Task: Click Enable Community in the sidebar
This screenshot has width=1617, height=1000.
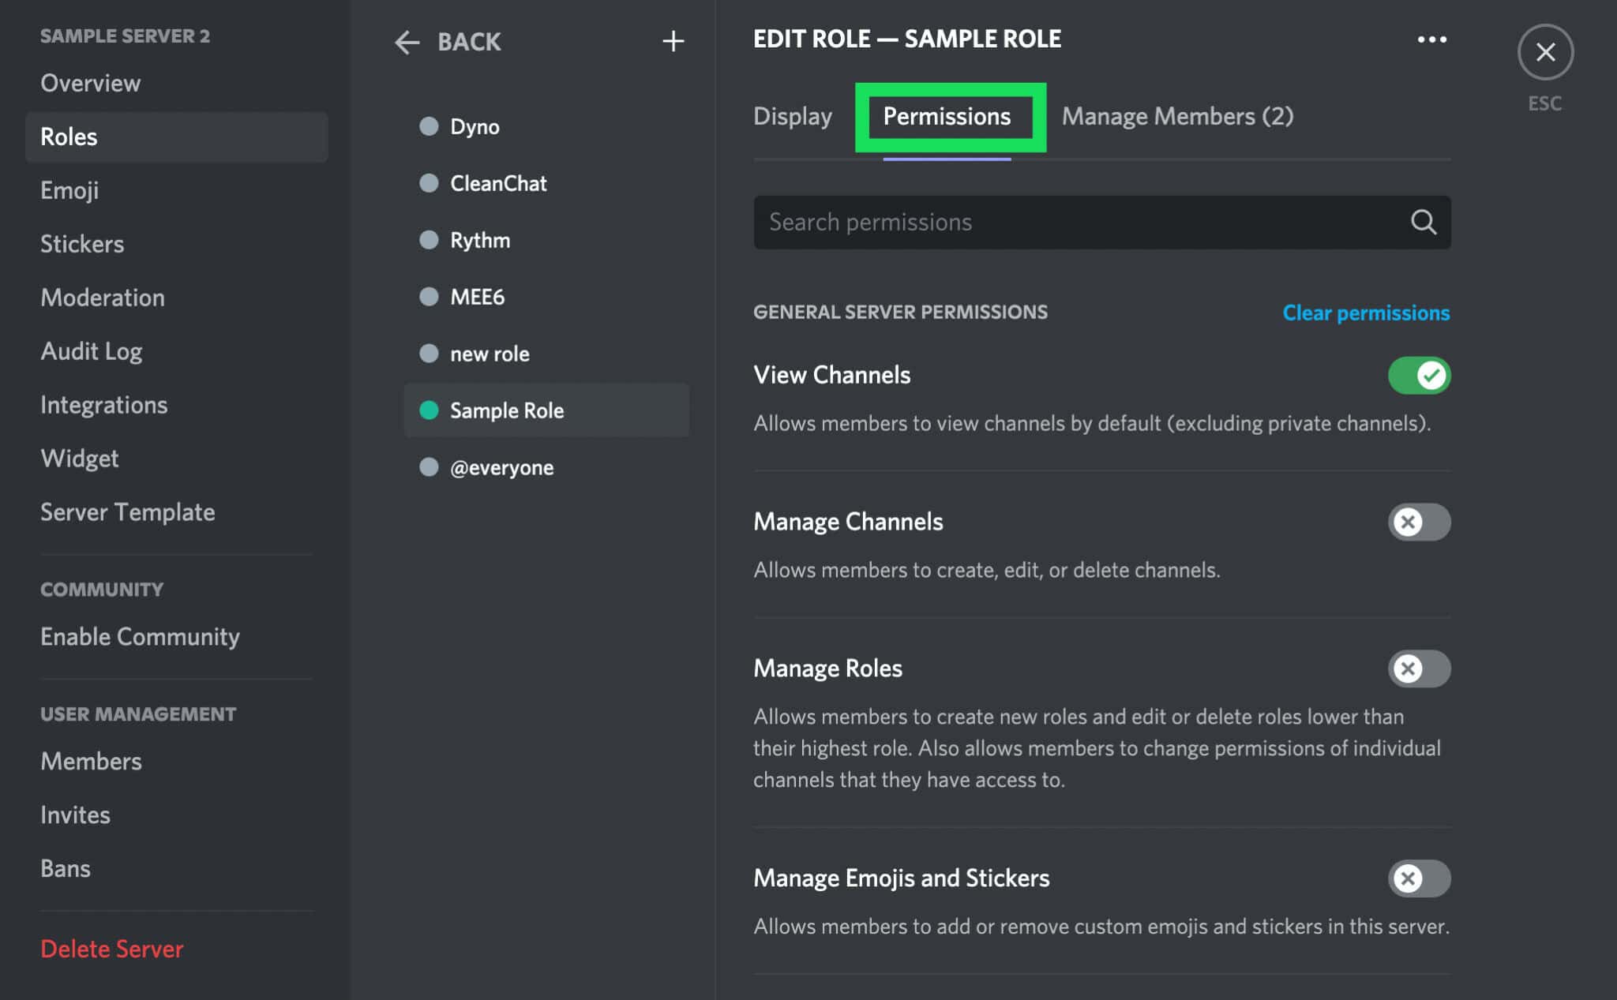Action: point(140,636)
